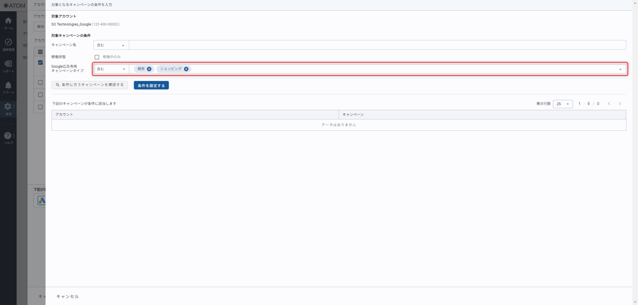Click 条件に合うキャンペーンを確認する button
This screenshot has width=638, height=305.
[89, 85]
